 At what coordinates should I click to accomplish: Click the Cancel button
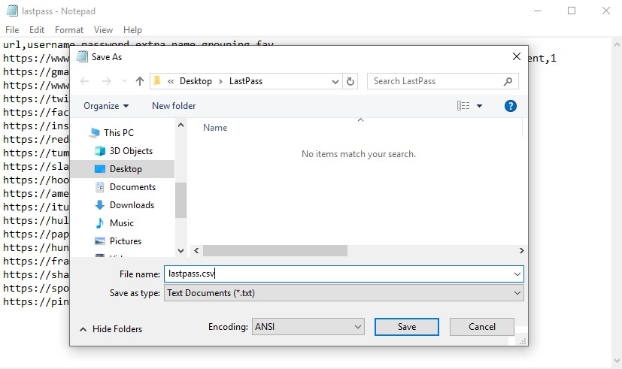click(482, 327)
